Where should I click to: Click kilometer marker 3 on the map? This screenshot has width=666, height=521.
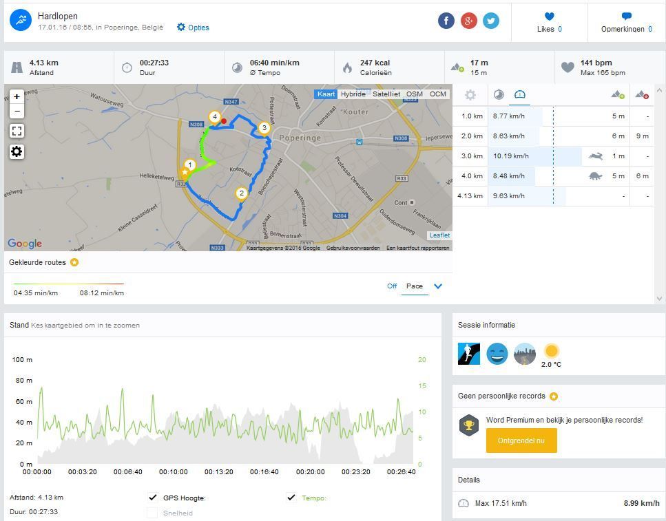[x=264, y=128]
